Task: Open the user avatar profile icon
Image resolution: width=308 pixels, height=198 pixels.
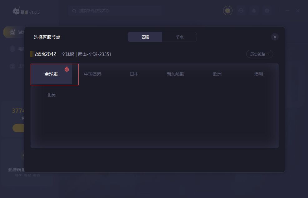Action: pyautogui.click(x=228, y=11)
